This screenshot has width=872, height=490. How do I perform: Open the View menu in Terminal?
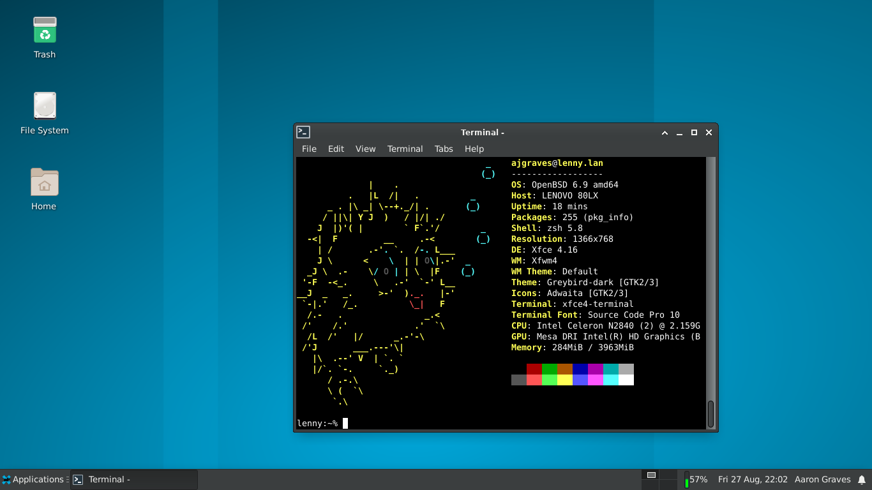pos(365,149)
